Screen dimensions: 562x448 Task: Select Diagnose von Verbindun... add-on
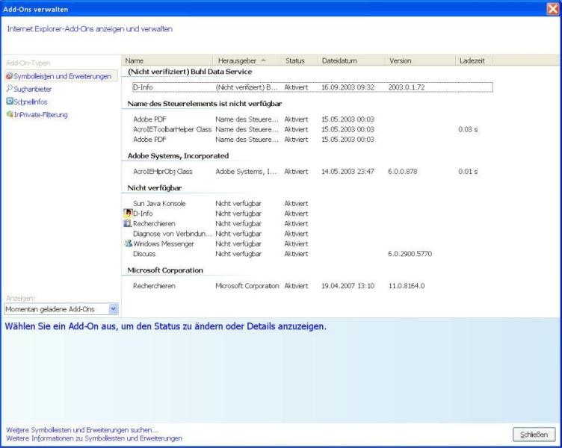click(x=312, y=234)
